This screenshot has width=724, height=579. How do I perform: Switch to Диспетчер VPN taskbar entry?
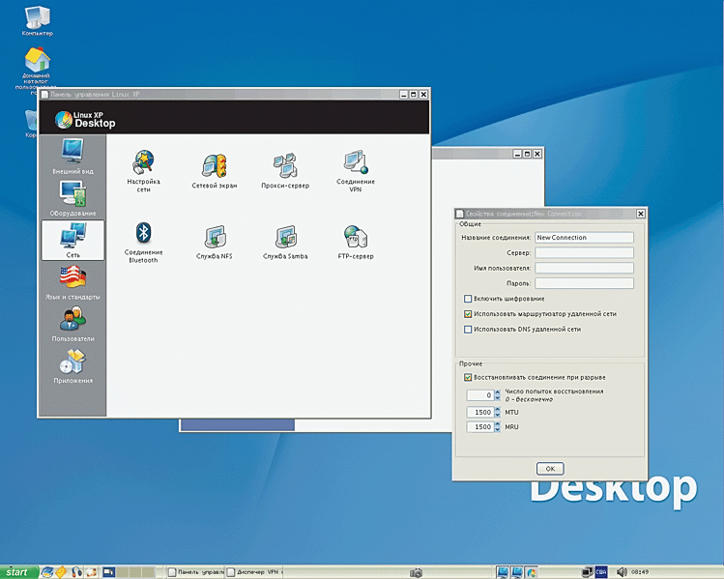(254, 572)
